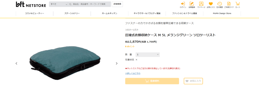The height and width of the screenshot is (102, 259).
Task: Click the 詳細検索 advanced search button
Action: [x=117, y=4]
